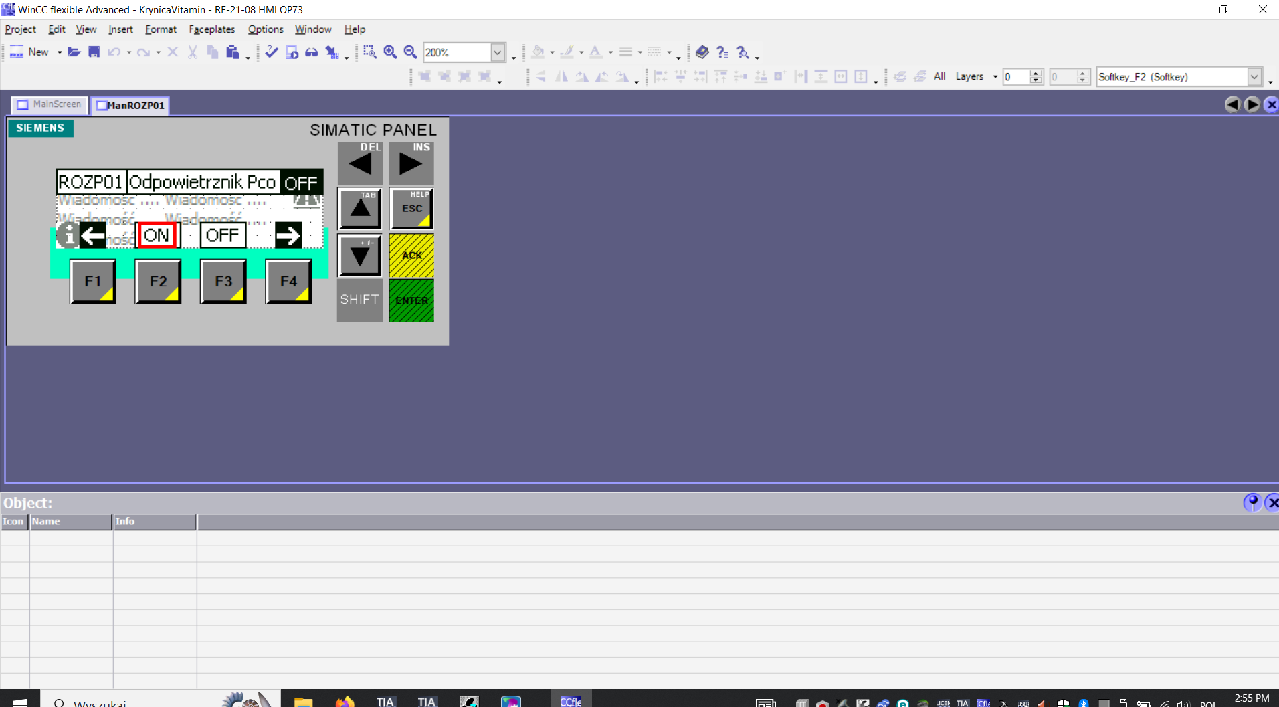Open the Faceplates menu
Image resolution: width=1279 pixels, height=707 pixels.
[x=211, y=29]
